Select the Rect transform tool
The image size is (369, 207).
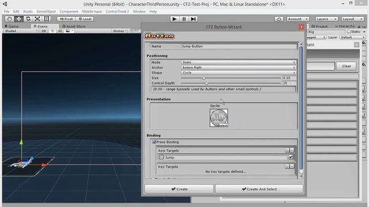tap(47, 19)
